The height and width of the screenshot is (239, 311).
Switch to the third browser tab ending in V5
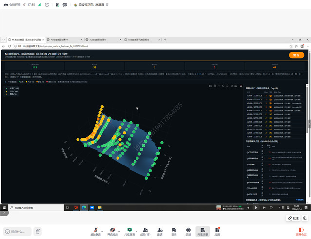(103, 40)
